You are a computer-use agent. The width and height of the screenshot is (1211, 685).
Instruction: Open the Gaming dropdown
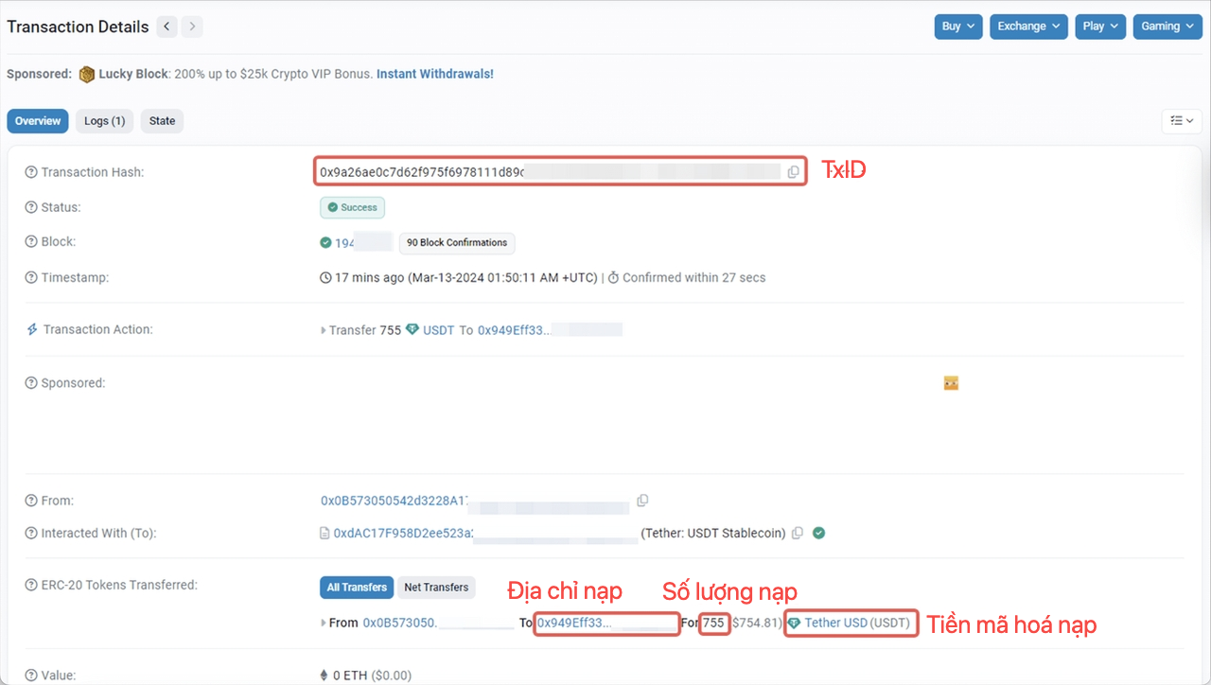coord(1167,26)
